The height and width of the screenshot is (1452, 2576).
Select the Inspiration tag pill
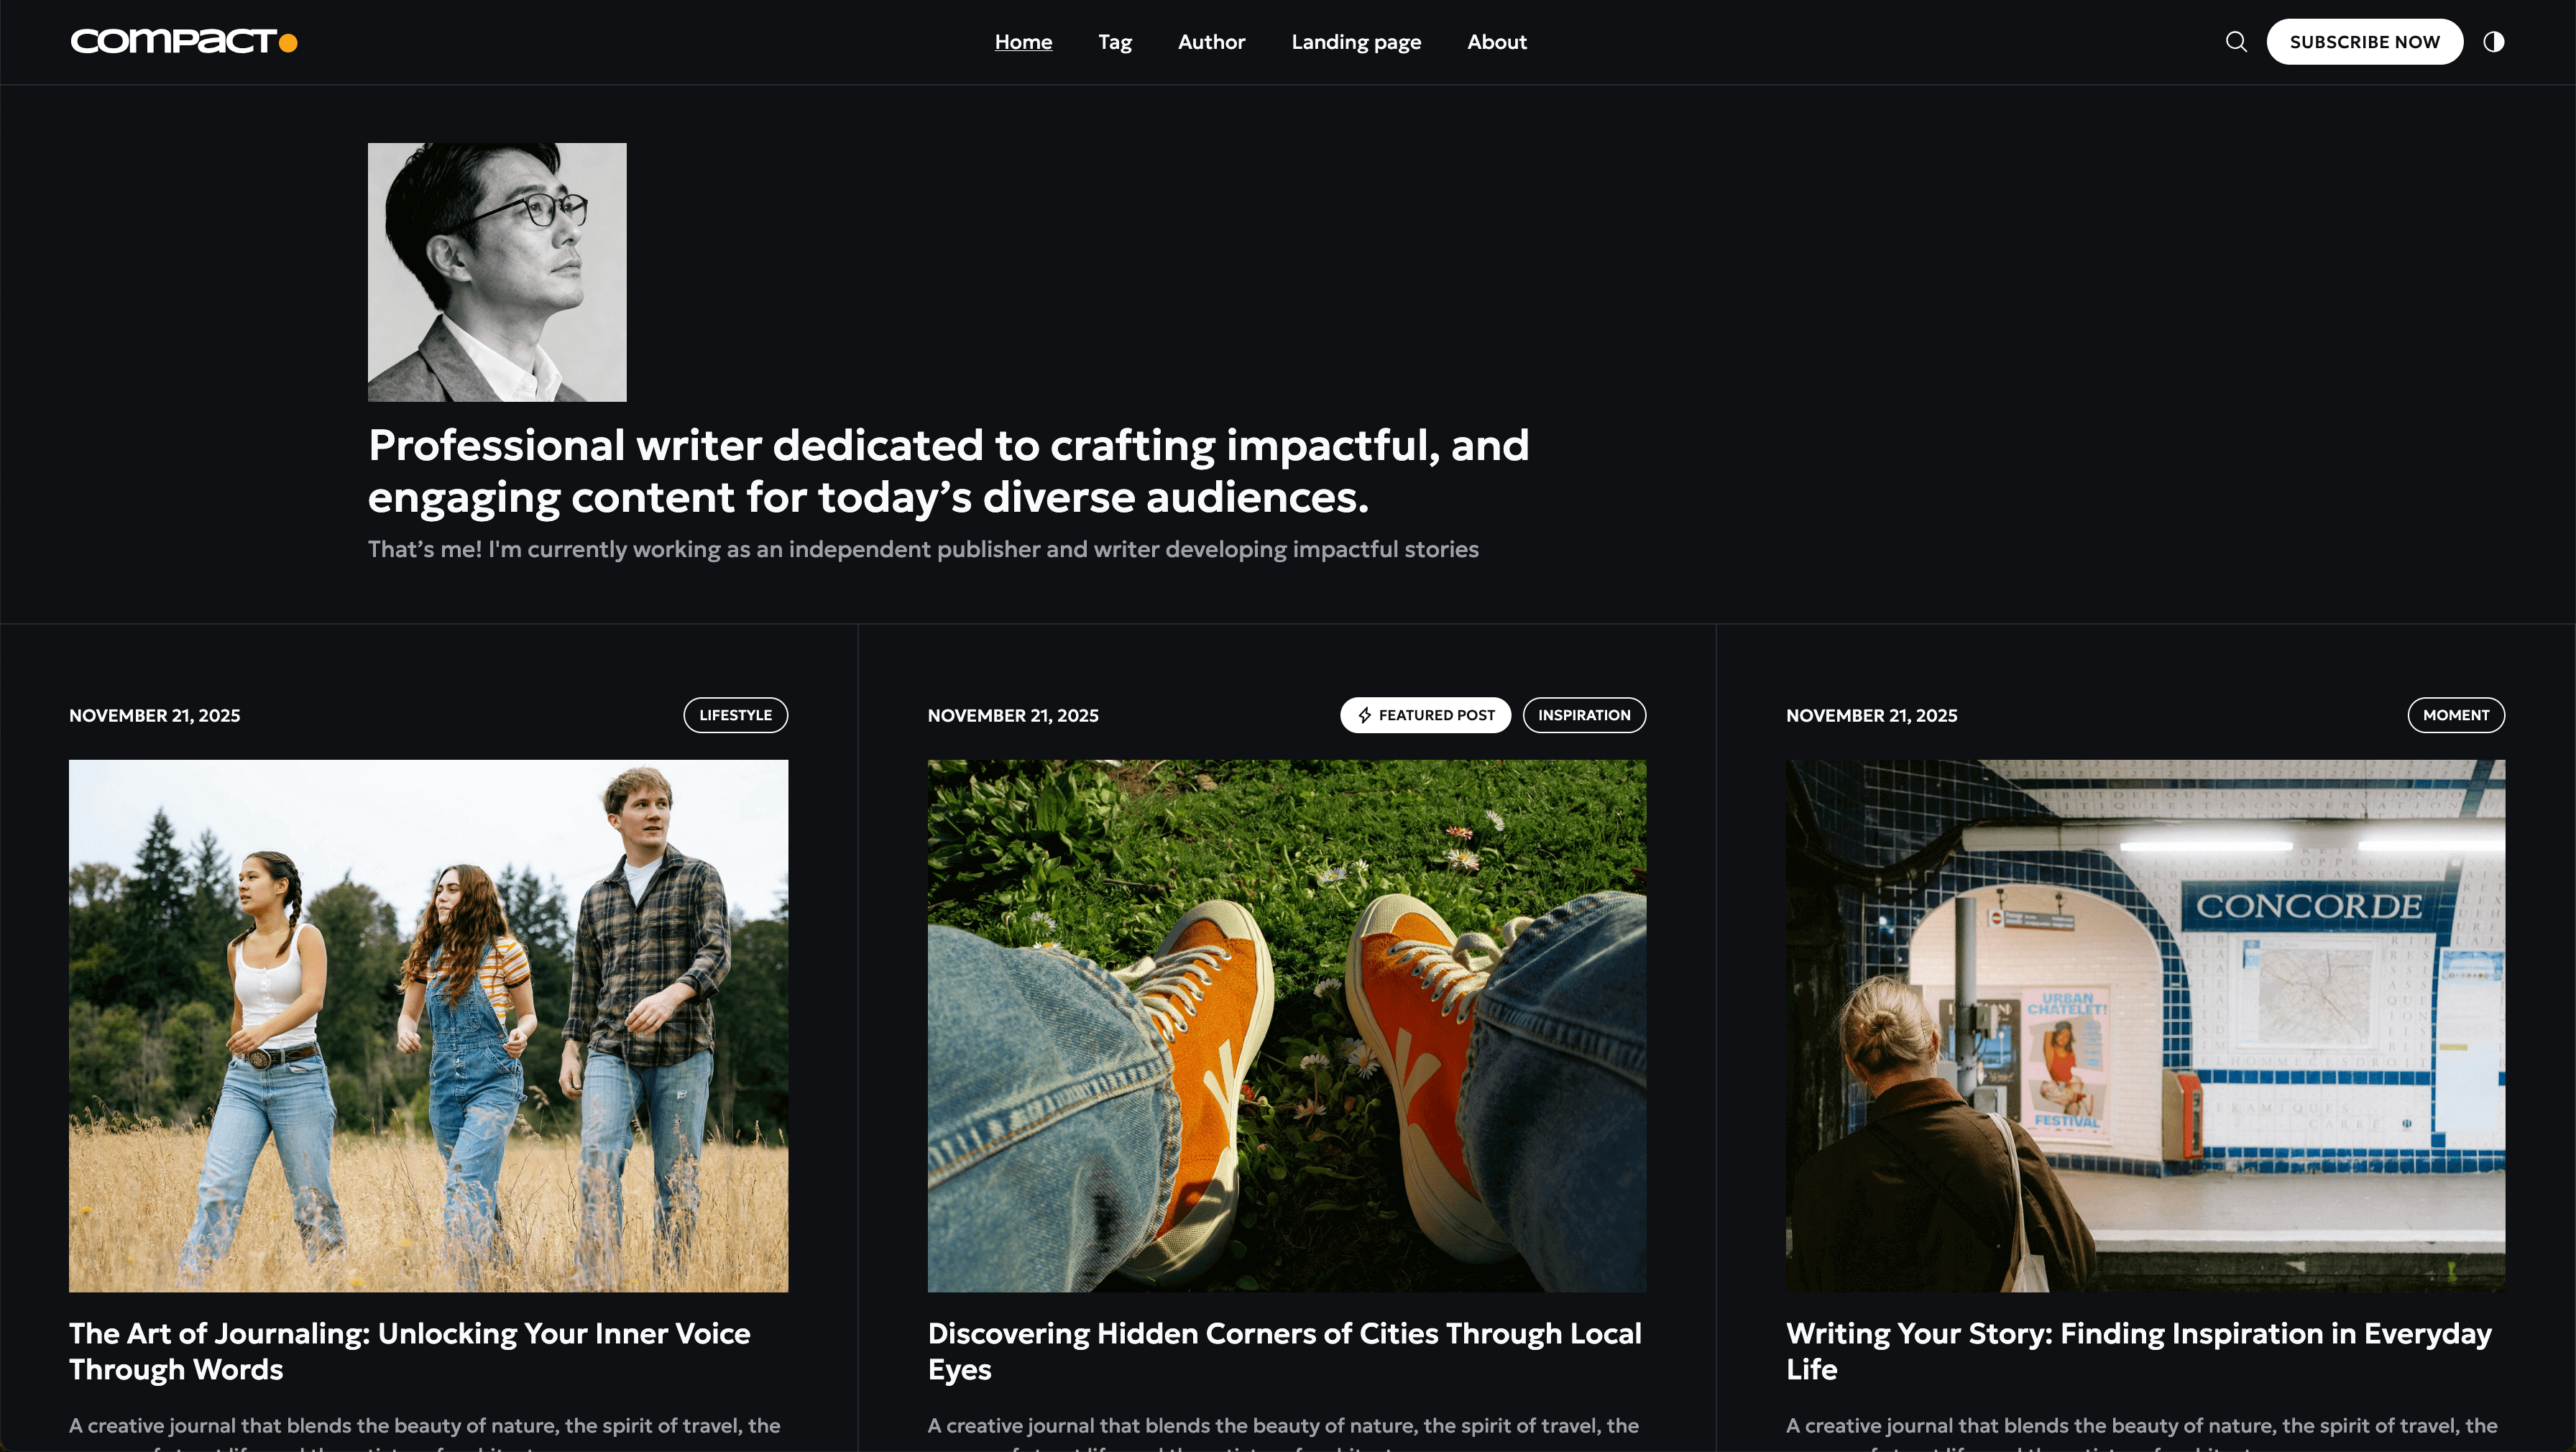coord(1584,715)
